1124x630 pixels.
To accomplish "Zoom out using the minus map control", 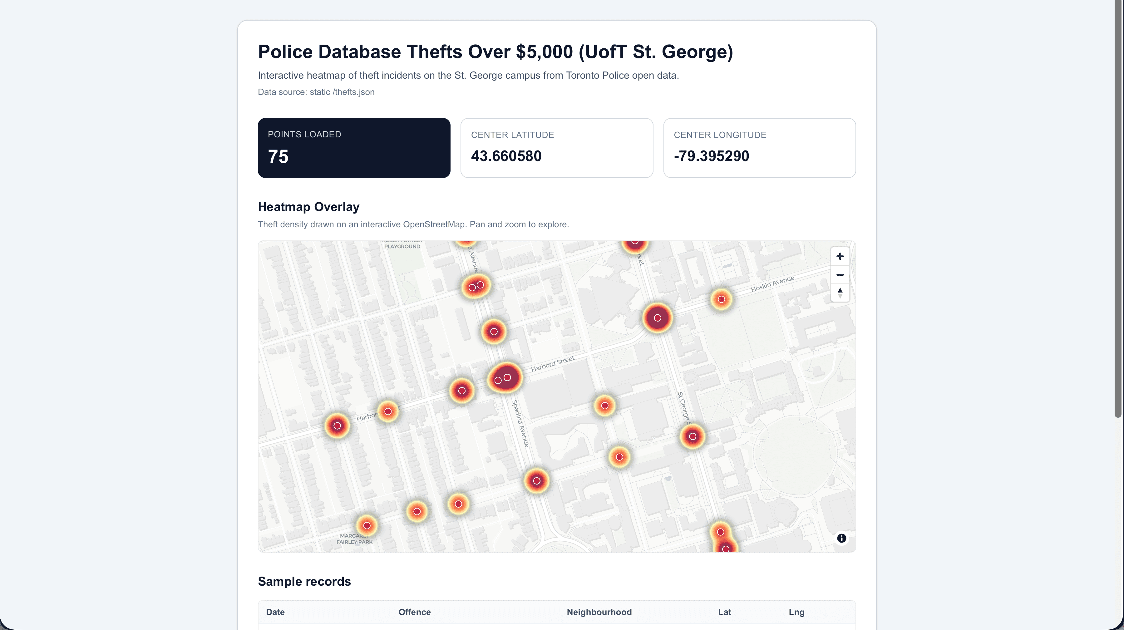I will [840, 275].
